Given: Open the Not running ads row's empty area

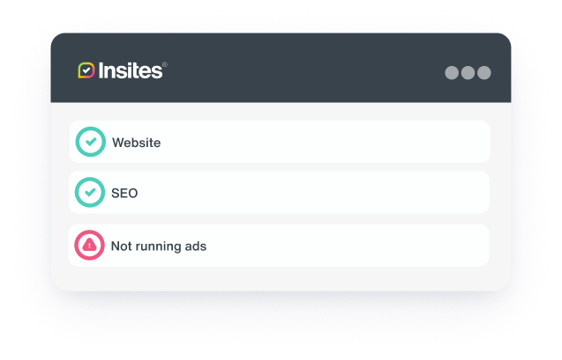Looking at the screenshot, I should [x=346, y=246].
